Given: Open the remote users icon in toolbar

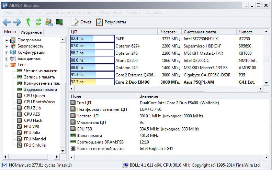Looking at the screenshot, I should [x=49, y=22].
